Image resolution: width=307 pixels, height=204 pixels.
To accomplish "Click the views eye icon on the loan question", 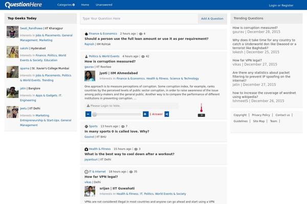I will pyautogui.click(x=141, y=34).
